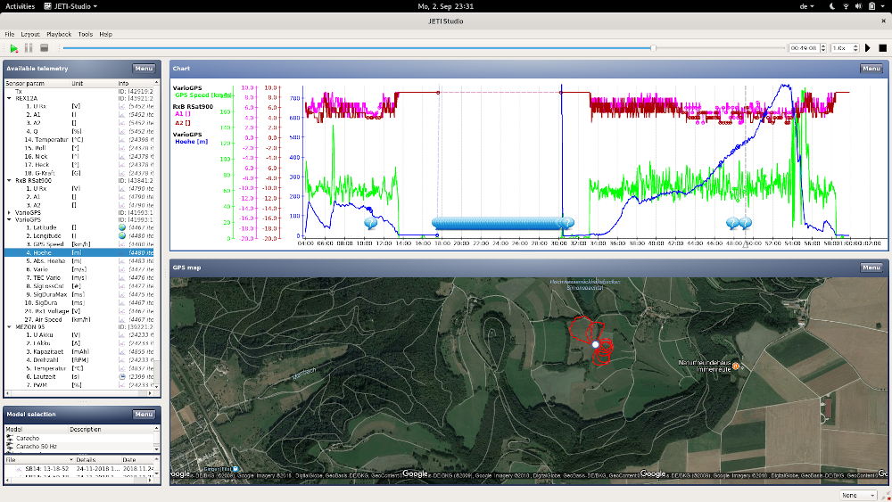The width and height of the screenshot is (892, 502).
Task: Click chart icon in Drehzahl row
Action: tap(121, 360)
